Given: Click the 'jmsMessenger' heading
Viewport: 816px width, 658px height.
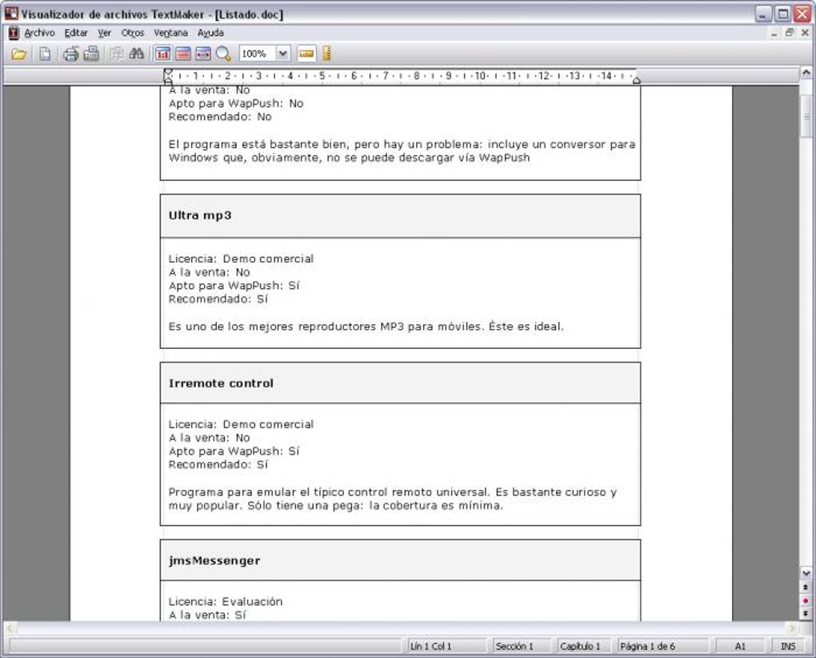Looking at the screenshot, I should (x=214, y=560).
